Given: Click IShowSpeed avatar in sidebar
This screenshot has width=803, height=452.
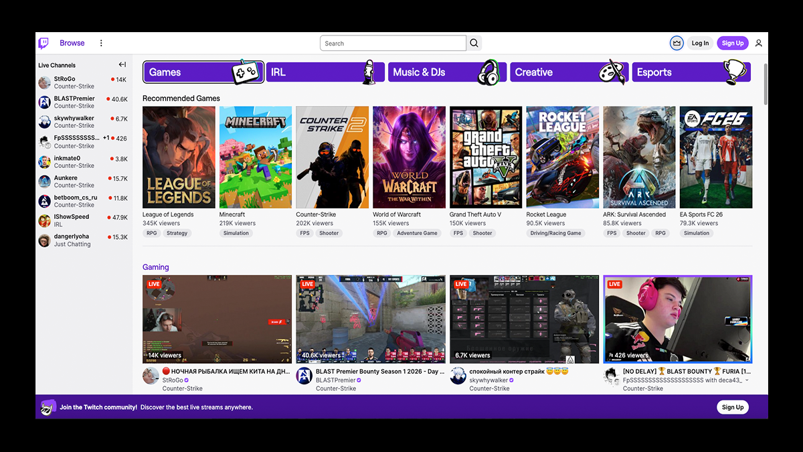Looking at the screenshot, I should click(44, 221).
